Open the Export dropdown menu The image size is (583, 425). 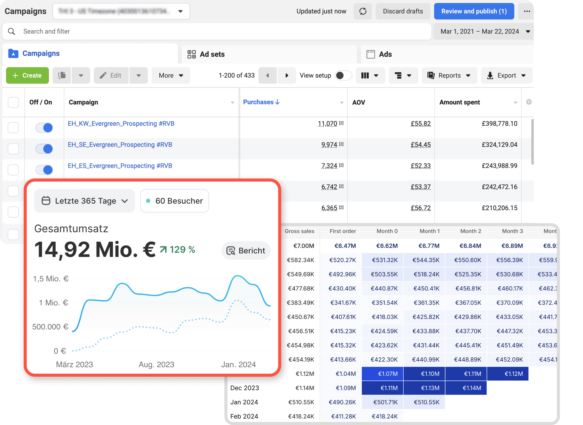[506, 75]
